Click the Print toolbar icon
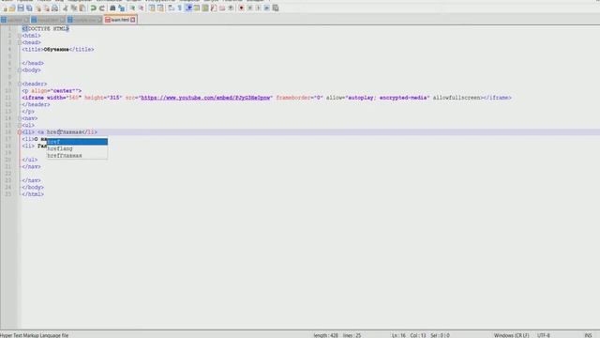Screen dimensions: 600x338 click(x=54, y=8)
